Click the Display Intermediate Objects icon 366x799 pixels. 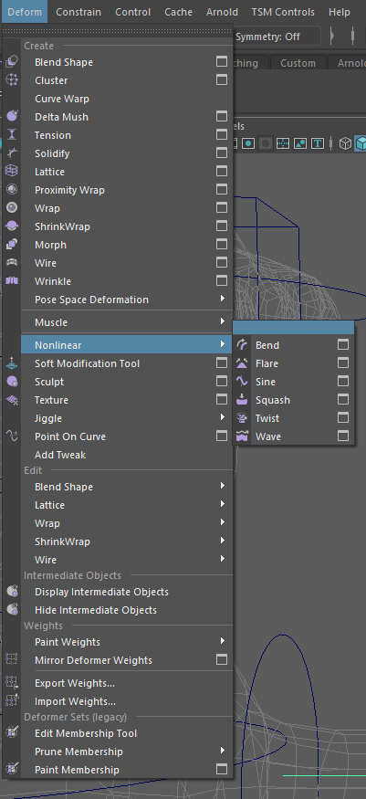12,592
